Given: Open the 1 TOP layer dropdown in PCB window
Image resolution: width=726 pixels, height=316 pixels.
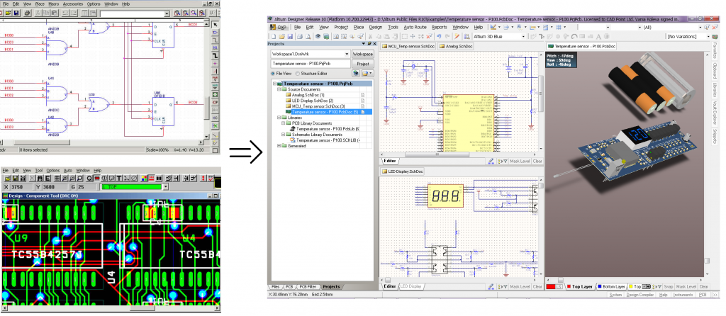Looking at the screenshot, I should (x=165, y=187).
